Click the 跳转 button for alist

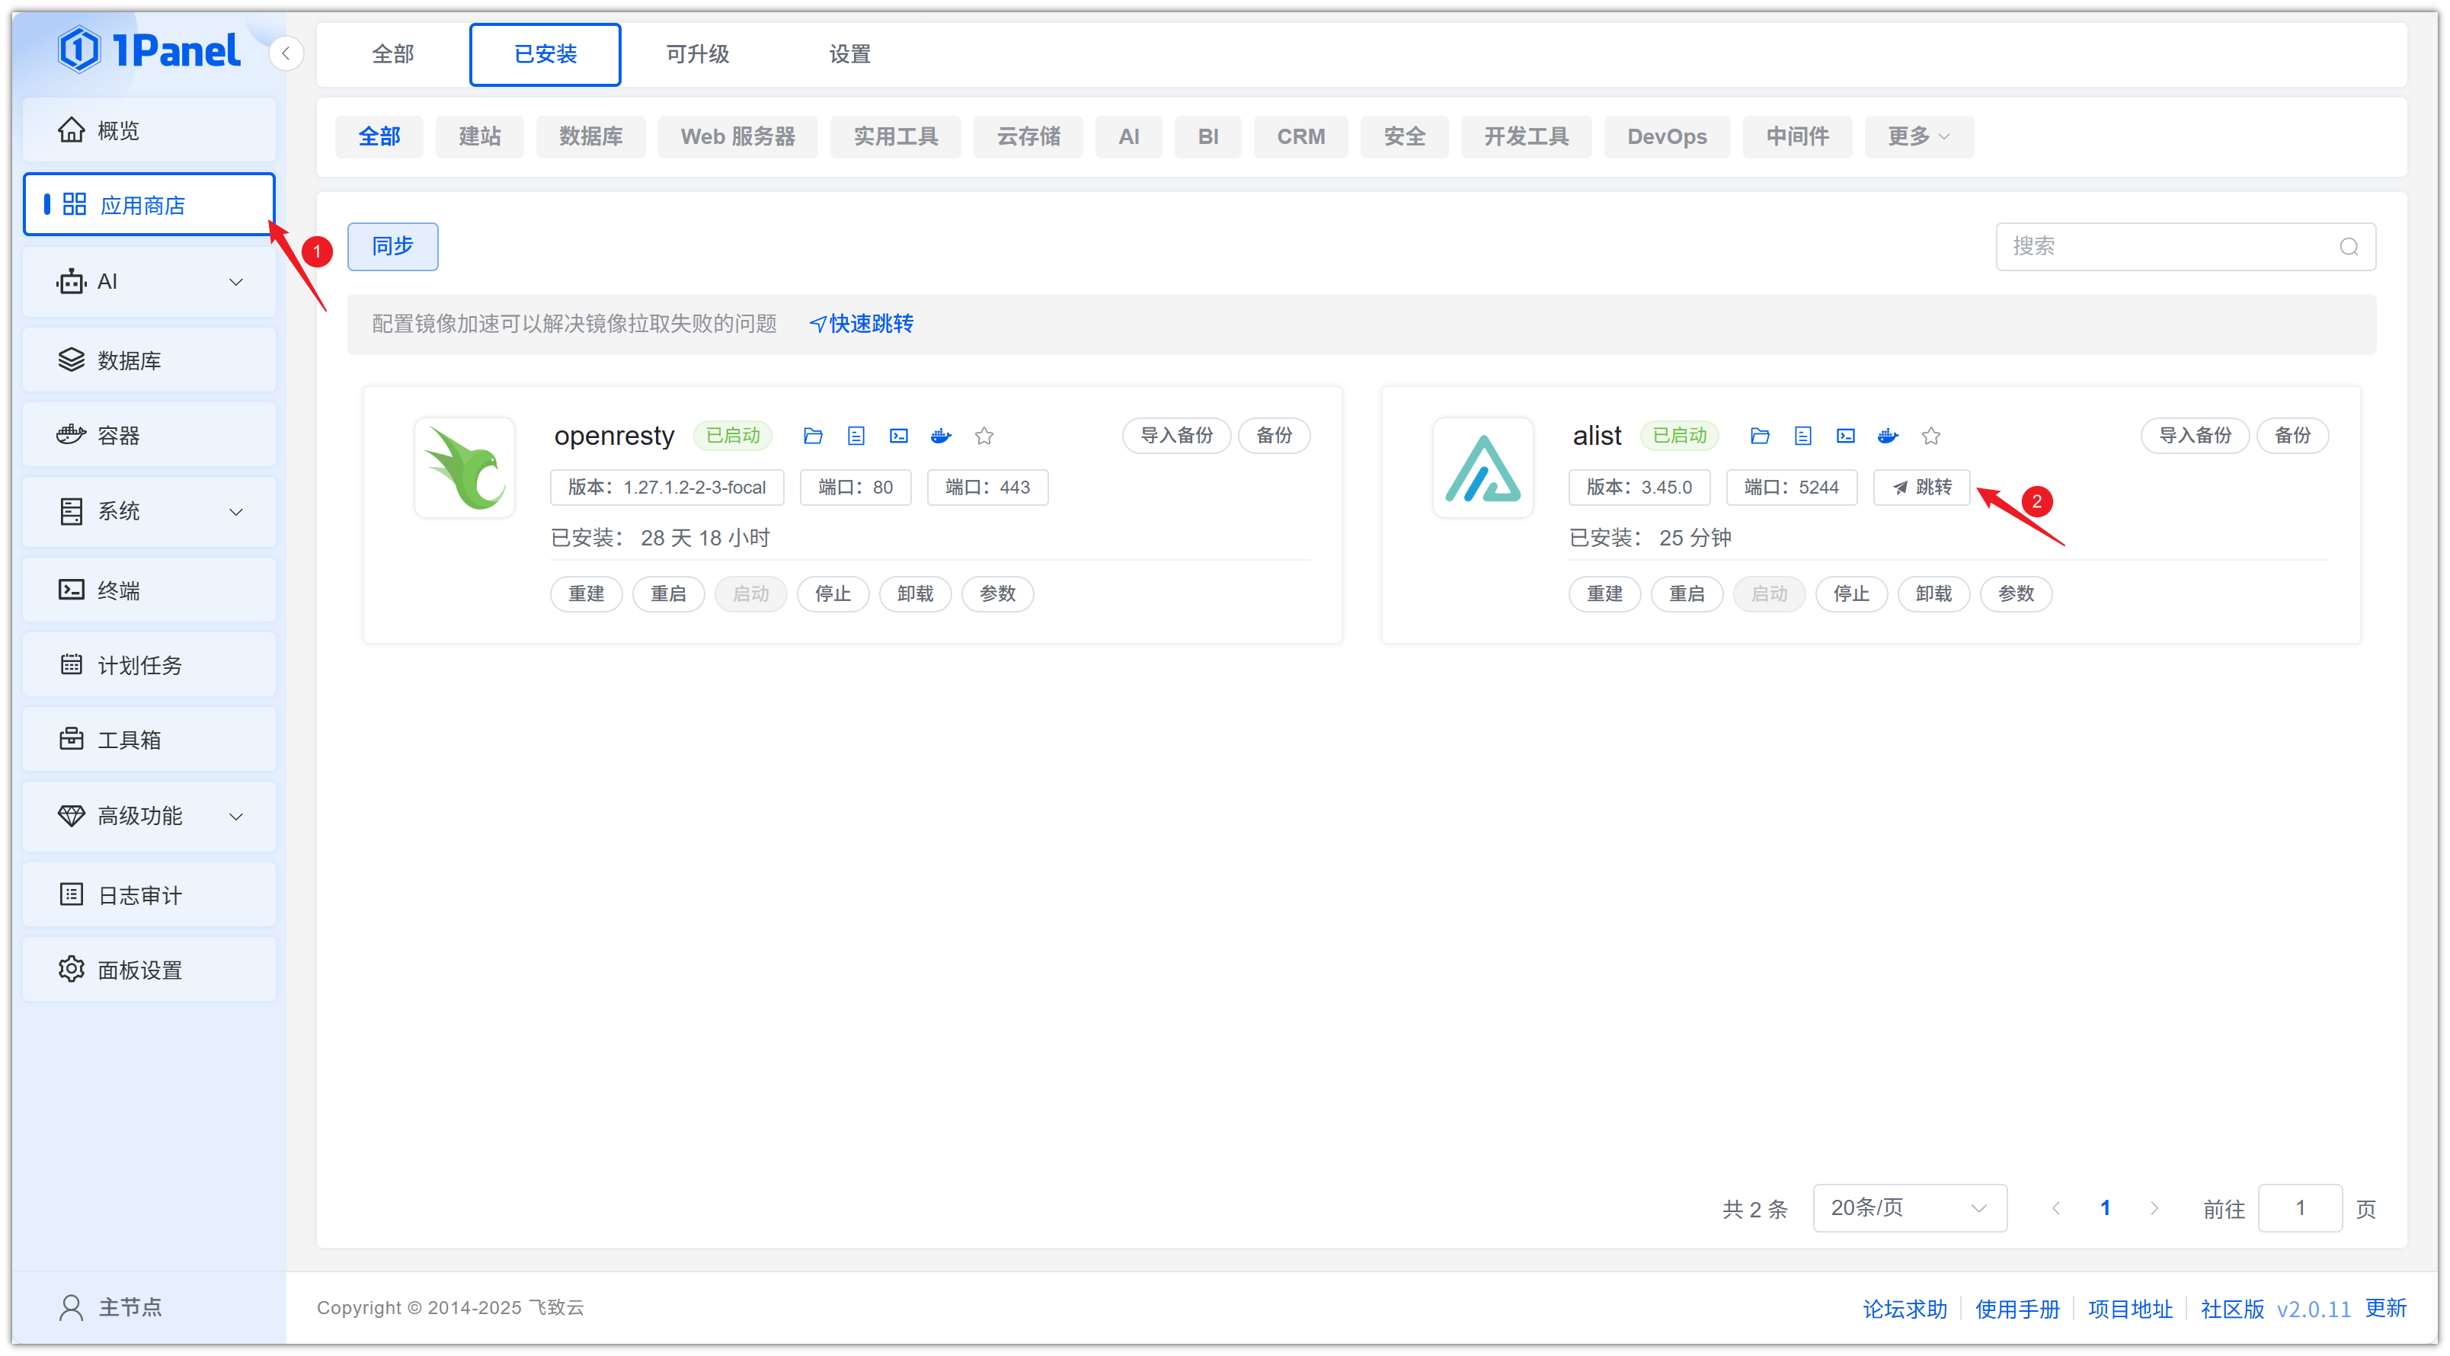pyautogui.click(x=1922, y=487)
